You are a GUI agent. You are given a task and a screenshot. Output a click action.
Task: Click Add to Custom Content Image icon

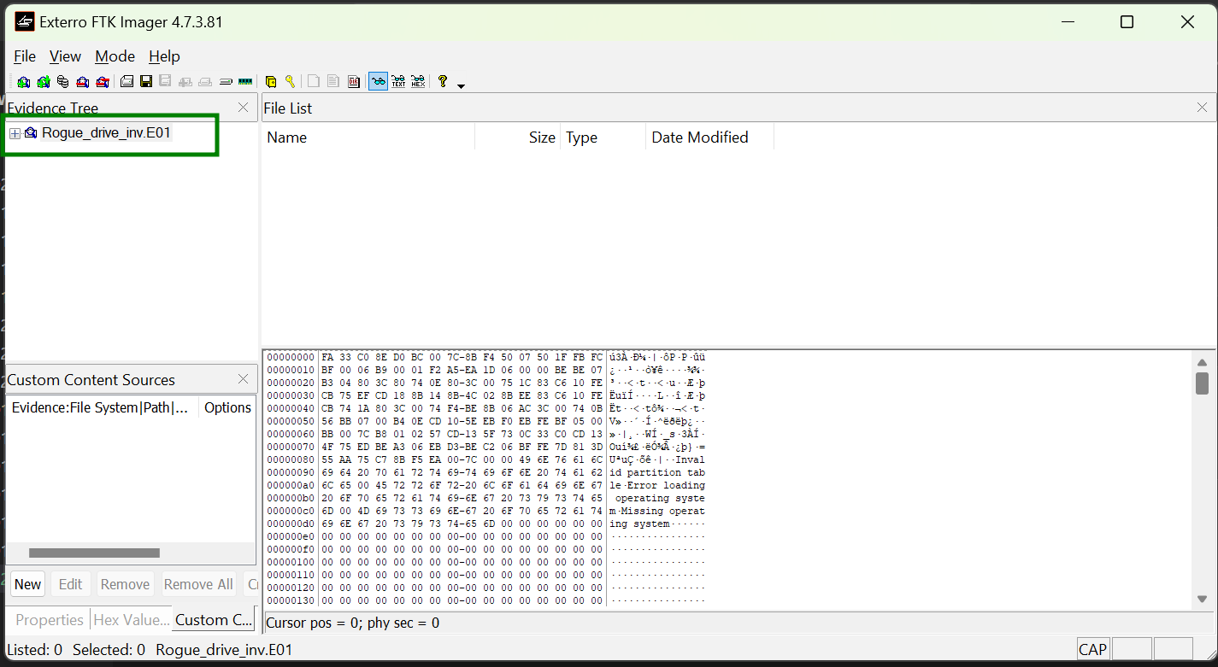click(x=185, y=82)
